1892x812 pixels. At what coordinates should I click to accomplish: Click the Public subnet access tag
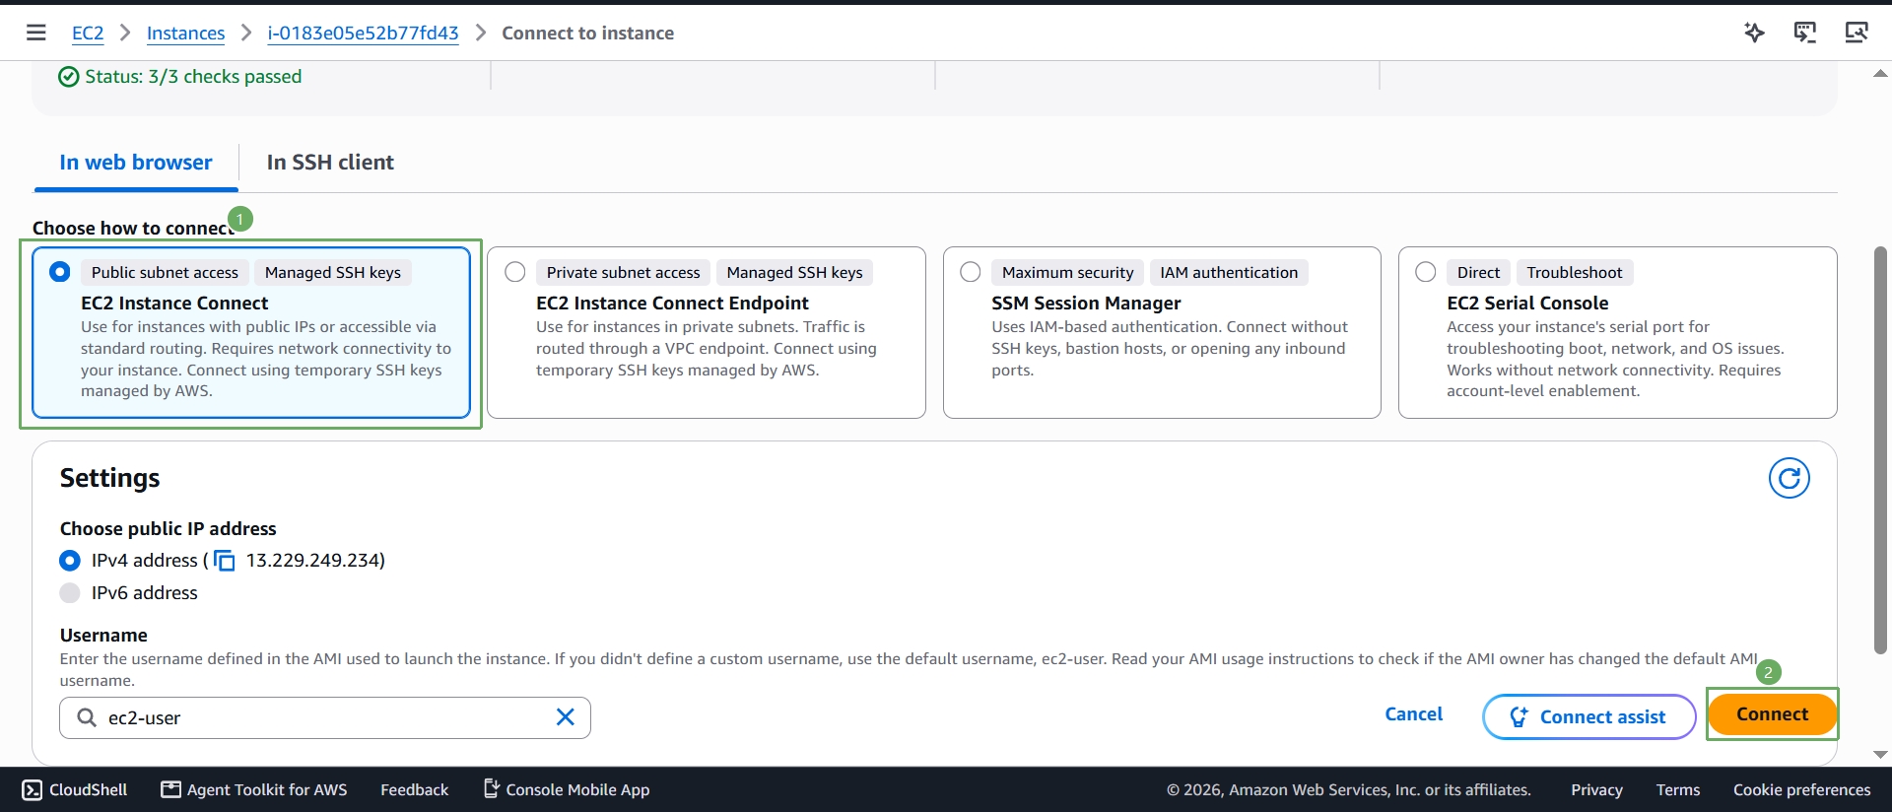(165, 272)
